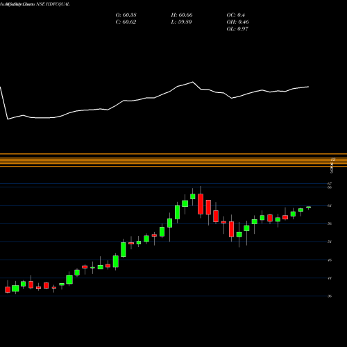Select the close value C: 60.62
This screenshot has height=347, width=347.
tap(126, 22)
